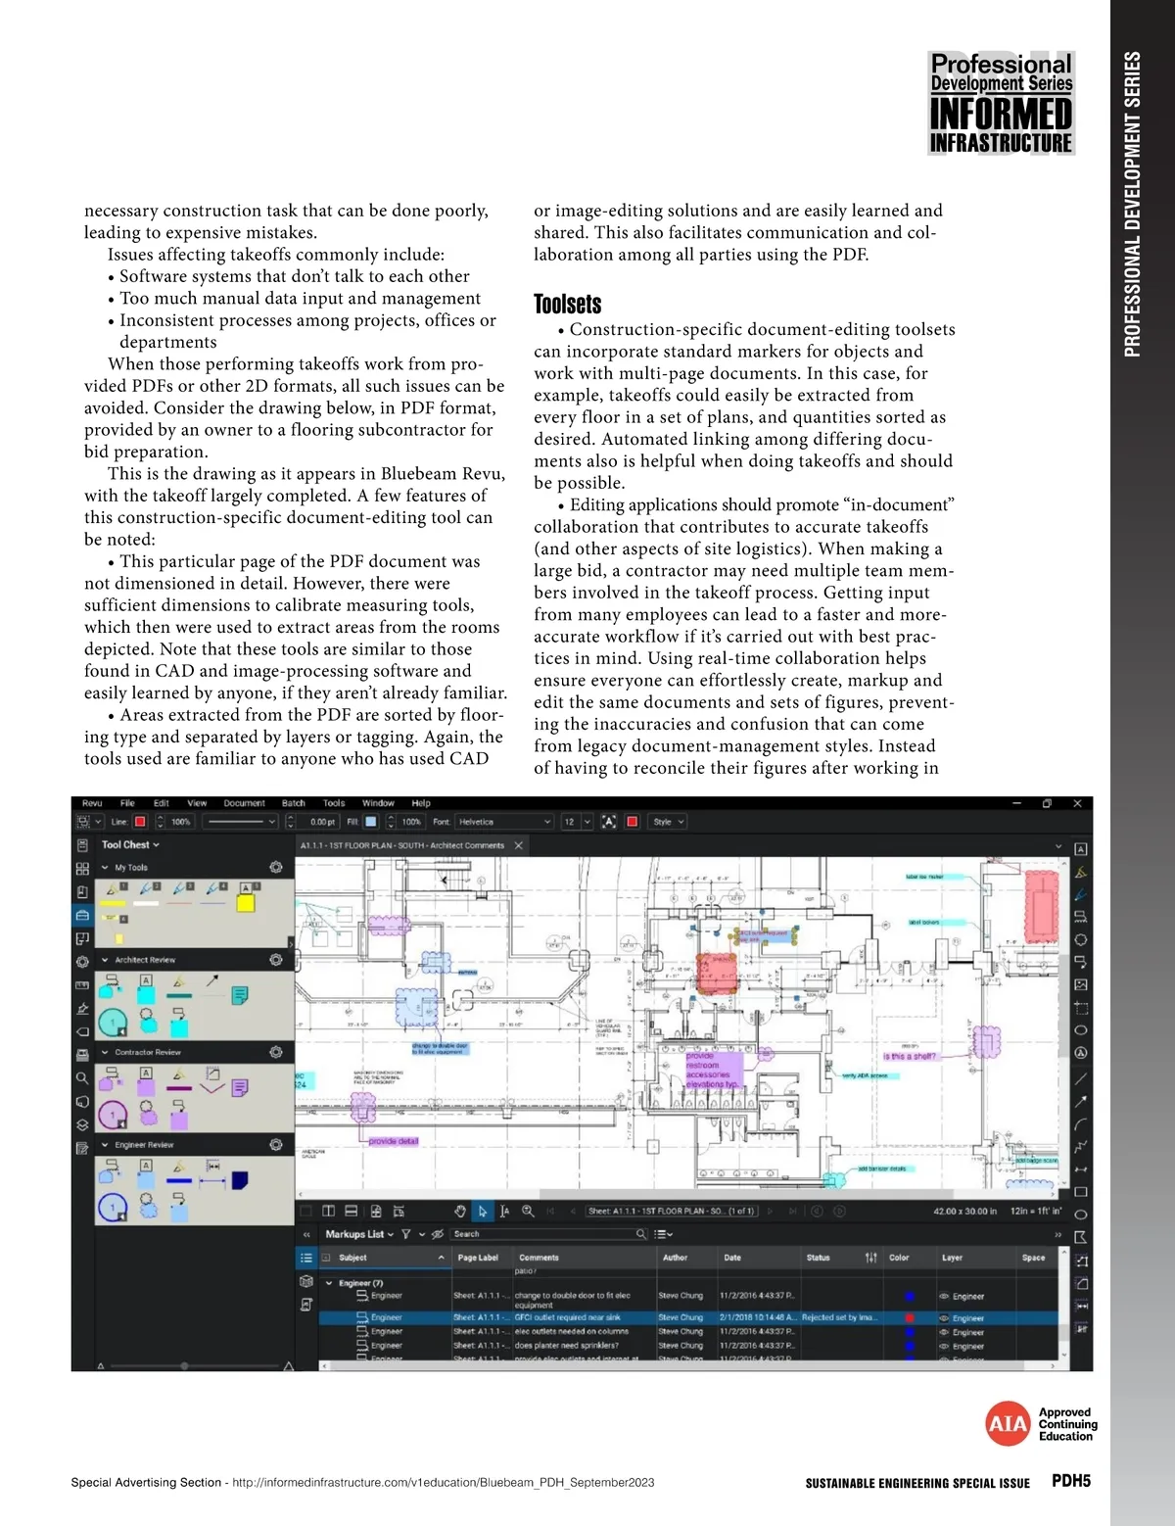This screenshot has width=1175, height=1526.
Task: Open the Batch menu
Action: [x=293, y=803]
